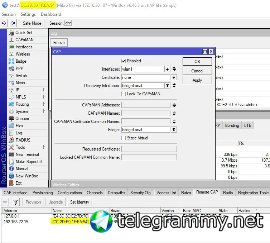270x243 pixels.
Task: Switch to the Datapaths tab
Action: (x=116, y=193)
